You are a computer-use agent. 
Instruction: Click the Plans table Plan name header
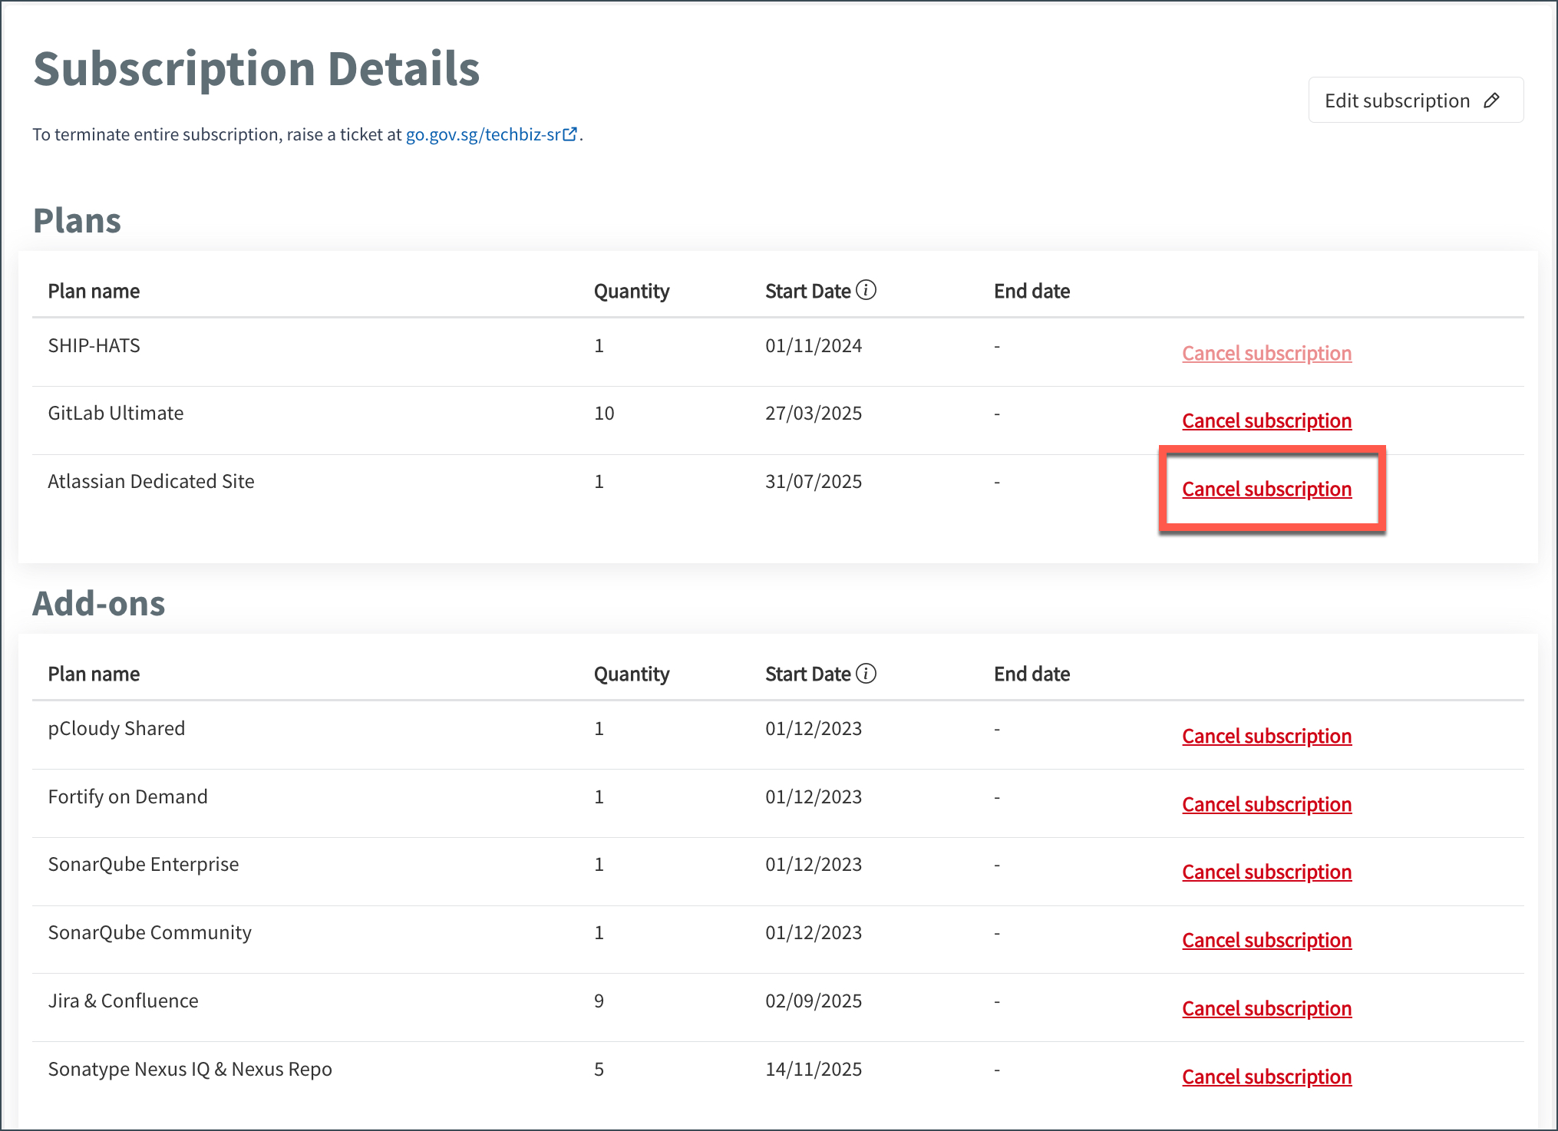pyautogui.click(x=94, y=291)
